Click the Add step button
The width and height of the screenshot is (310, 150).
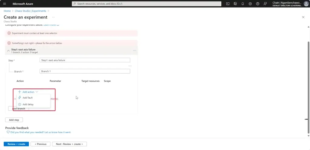point(14,120)
